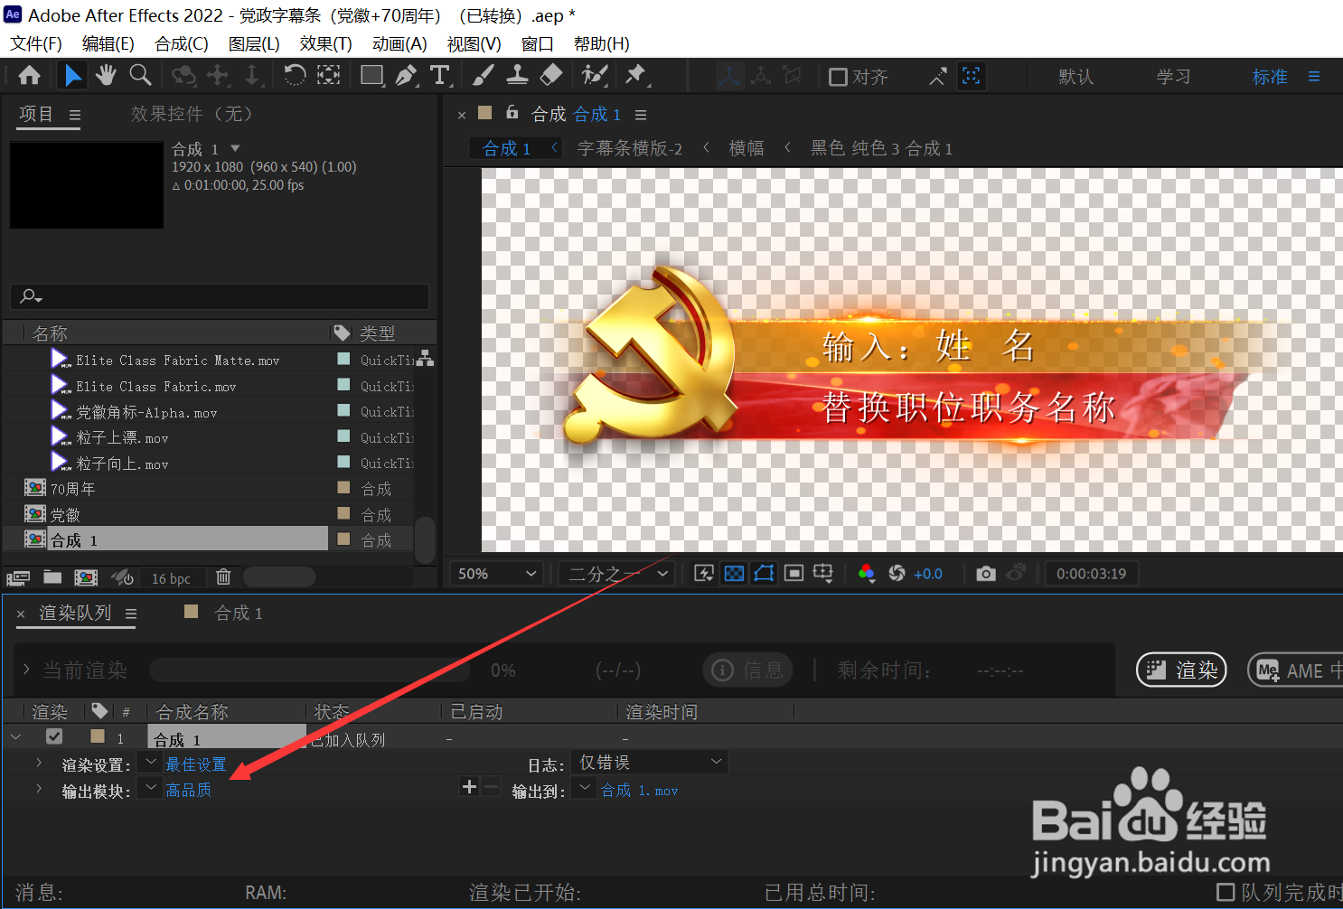
Task: Select the Rectangle shape tool
Action: 371,76
